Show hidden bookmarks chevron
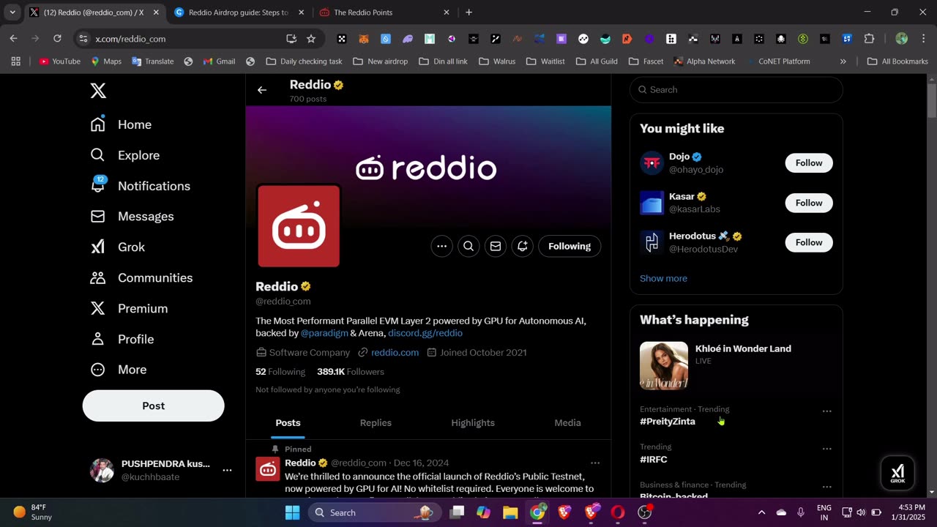 click(x=843, y=61)
